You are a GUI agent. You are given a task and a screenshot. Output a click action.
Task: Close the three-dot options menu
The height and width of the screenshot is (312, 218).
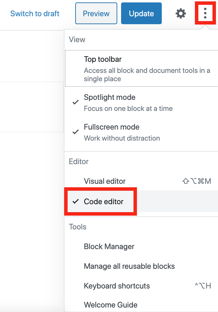tap(205, 13)
